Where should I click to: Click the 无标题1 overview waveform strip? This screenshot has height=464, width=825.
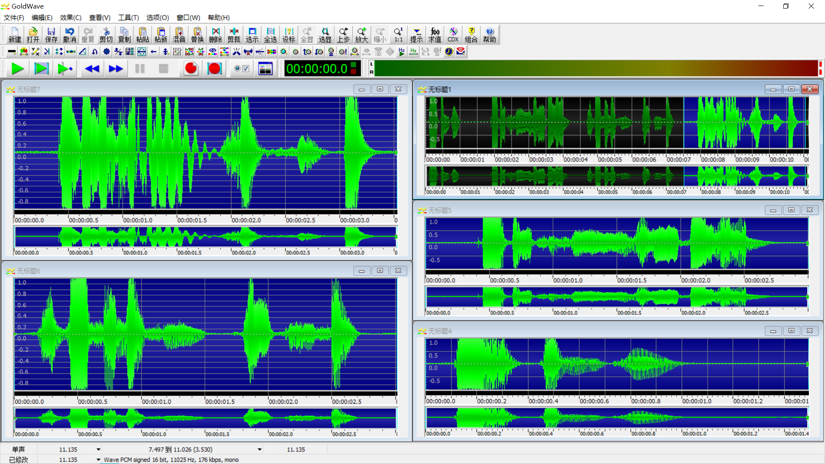click(x=617, y=176)
